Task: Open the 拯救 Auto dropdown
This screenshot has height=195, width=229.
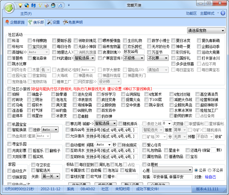Action: click(x=50, y=129)
